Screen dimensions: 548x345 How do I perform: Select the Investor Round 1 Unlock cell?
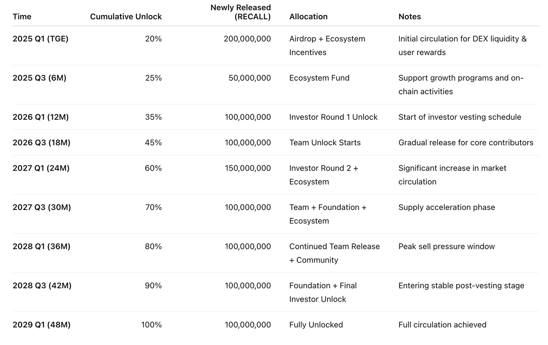pyautogui.click(x=333, y=117)
